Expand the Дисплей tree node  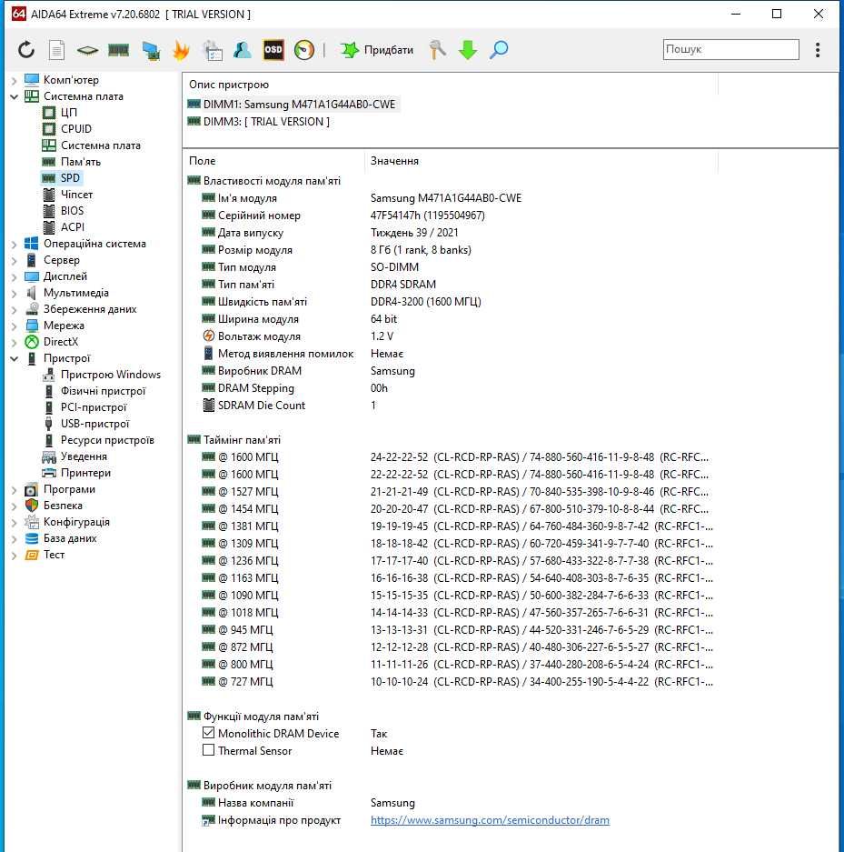point(15,276)
